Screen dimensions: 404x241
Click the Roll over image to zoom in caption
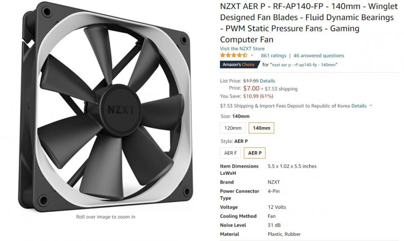tap(105, 217)
